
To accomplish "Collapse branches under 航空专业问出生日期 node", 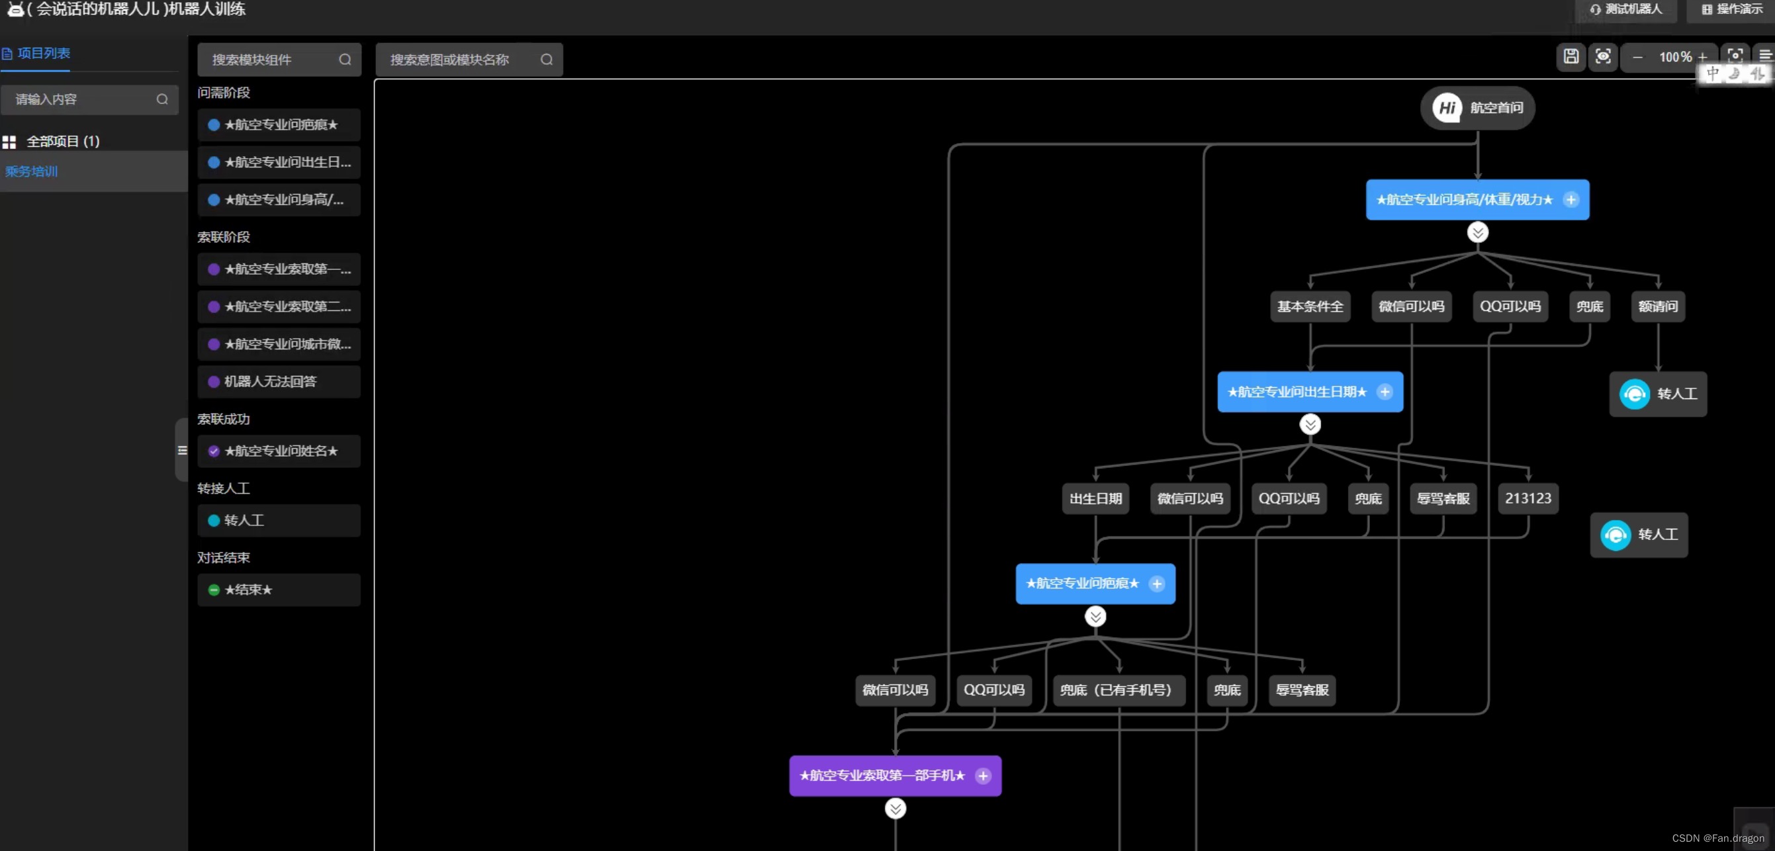I will tap(1310, 424).
